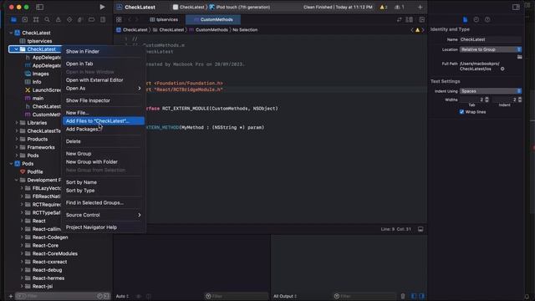Switch to the tplservices tab
The width and height of the screenshot is (535, 301).
click(164, 20)
